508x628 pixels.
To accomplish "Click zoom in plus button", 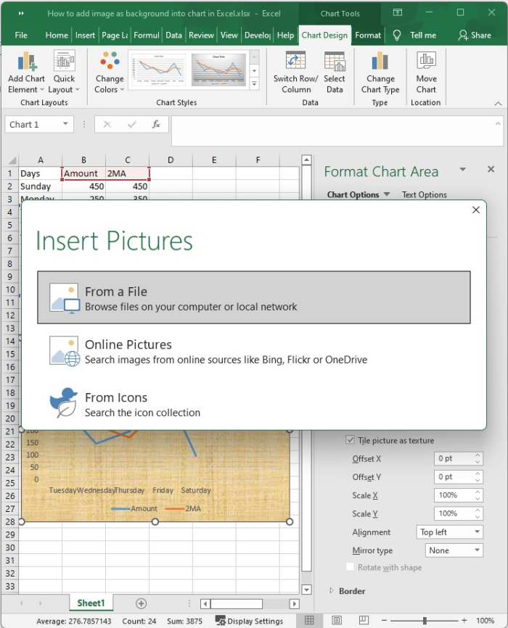I will coord(464,621).
